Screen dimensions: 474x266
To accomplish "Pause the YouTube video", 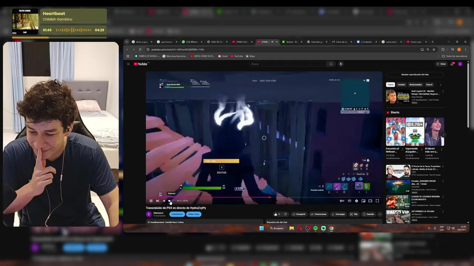I will (x=151, y=201).
